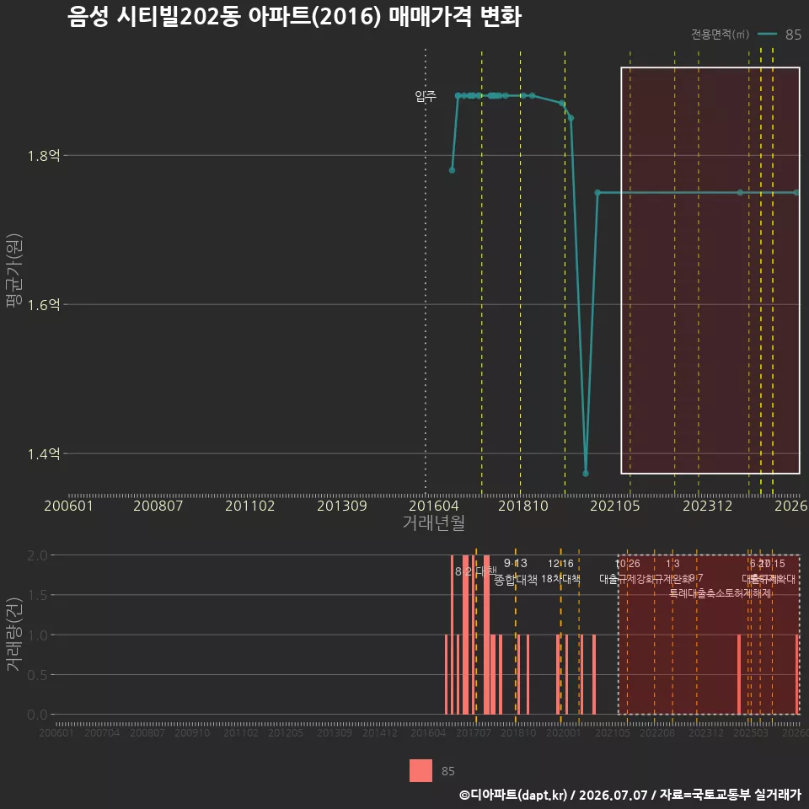The image size is (809, 809).
Task: Click the '18차대책' annotation text
Action: pos(560,579)
